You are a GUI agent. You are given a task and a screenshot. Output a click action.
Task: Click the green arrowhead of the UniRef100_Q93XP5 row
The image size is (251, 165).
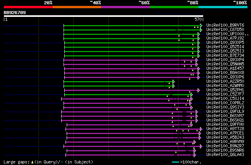[x=199, y=43]
